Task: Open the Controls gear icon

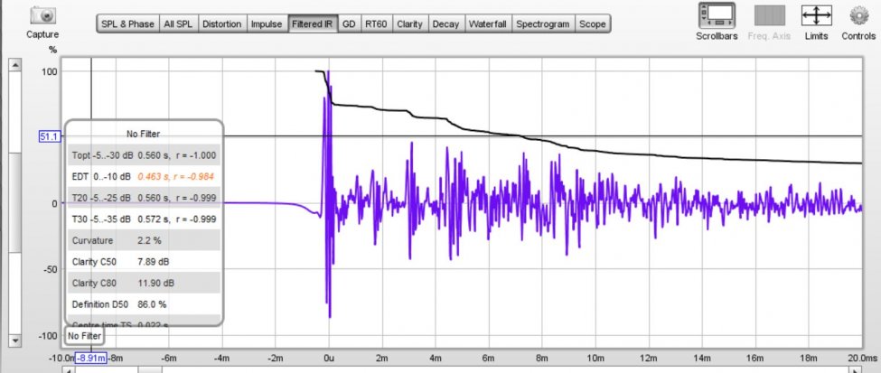Action: pos(858,15)
